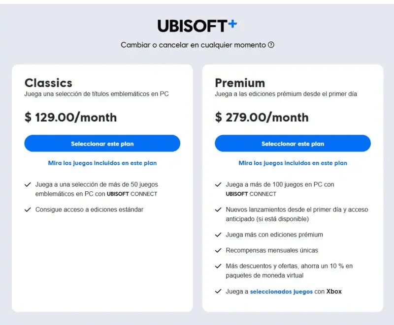
Task: Select the Classics plan button
Action: pos(102,144)
